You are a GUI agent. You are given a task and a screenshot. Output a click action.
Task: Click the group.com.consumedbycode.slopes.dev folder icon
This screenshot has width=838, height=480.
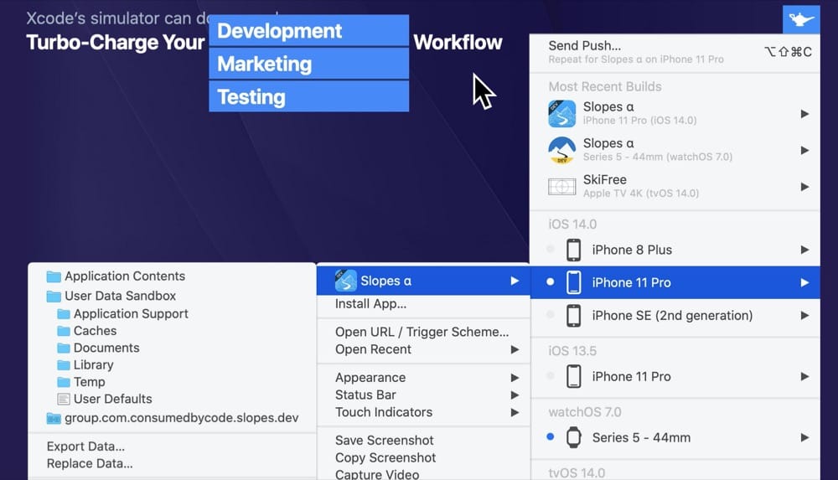pos(54,418)
